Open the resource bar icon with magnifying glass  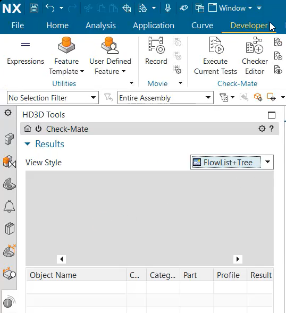(x=10, y=274)
